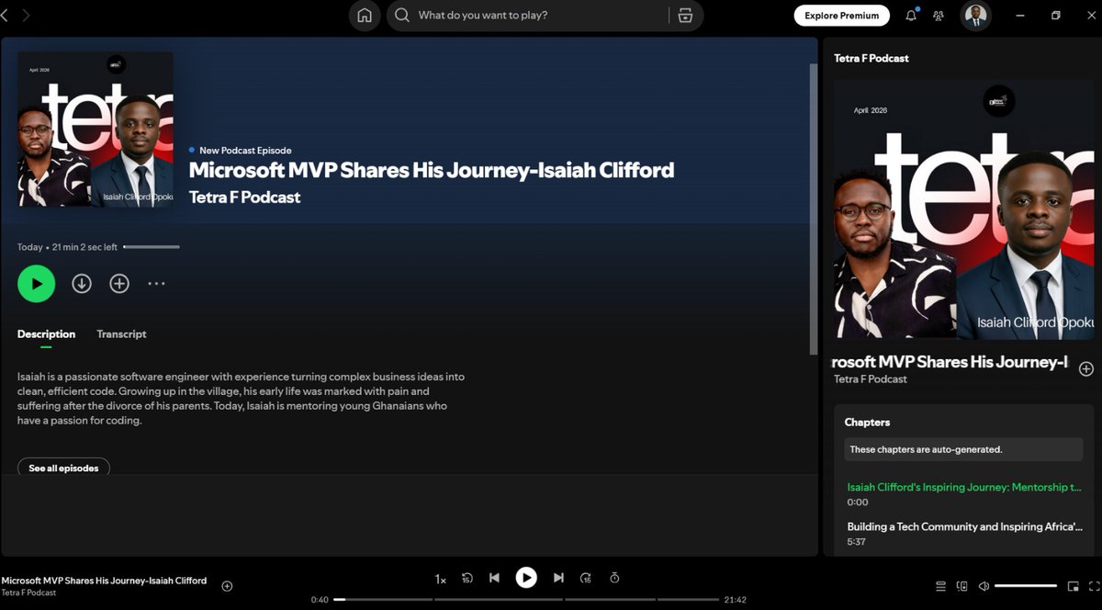Switch to the Description tab
The height and width of the screenshot is (610, 1102).
tap(46, 334)
